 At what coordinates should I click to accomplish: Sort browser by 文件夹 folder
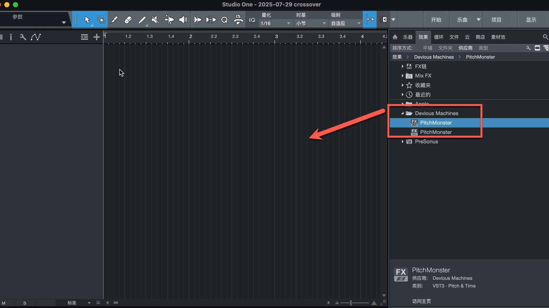pyautogui.click(x=445, y=48)
